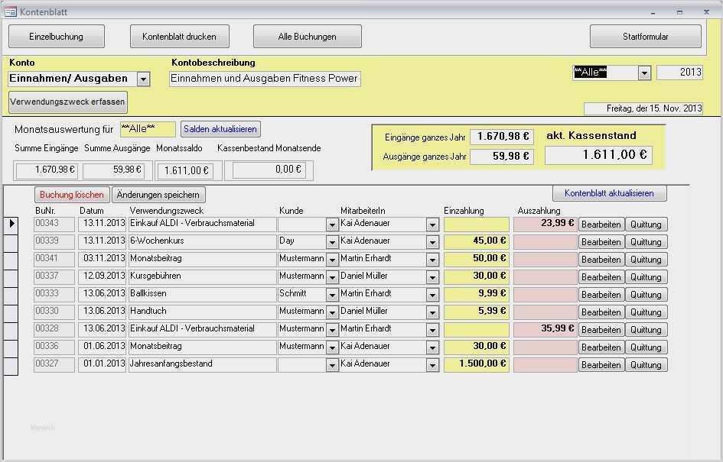Open Alle Buchungen
Viewport: 723px width, 462px height.
pyautogui.click(x=307, y=36)
